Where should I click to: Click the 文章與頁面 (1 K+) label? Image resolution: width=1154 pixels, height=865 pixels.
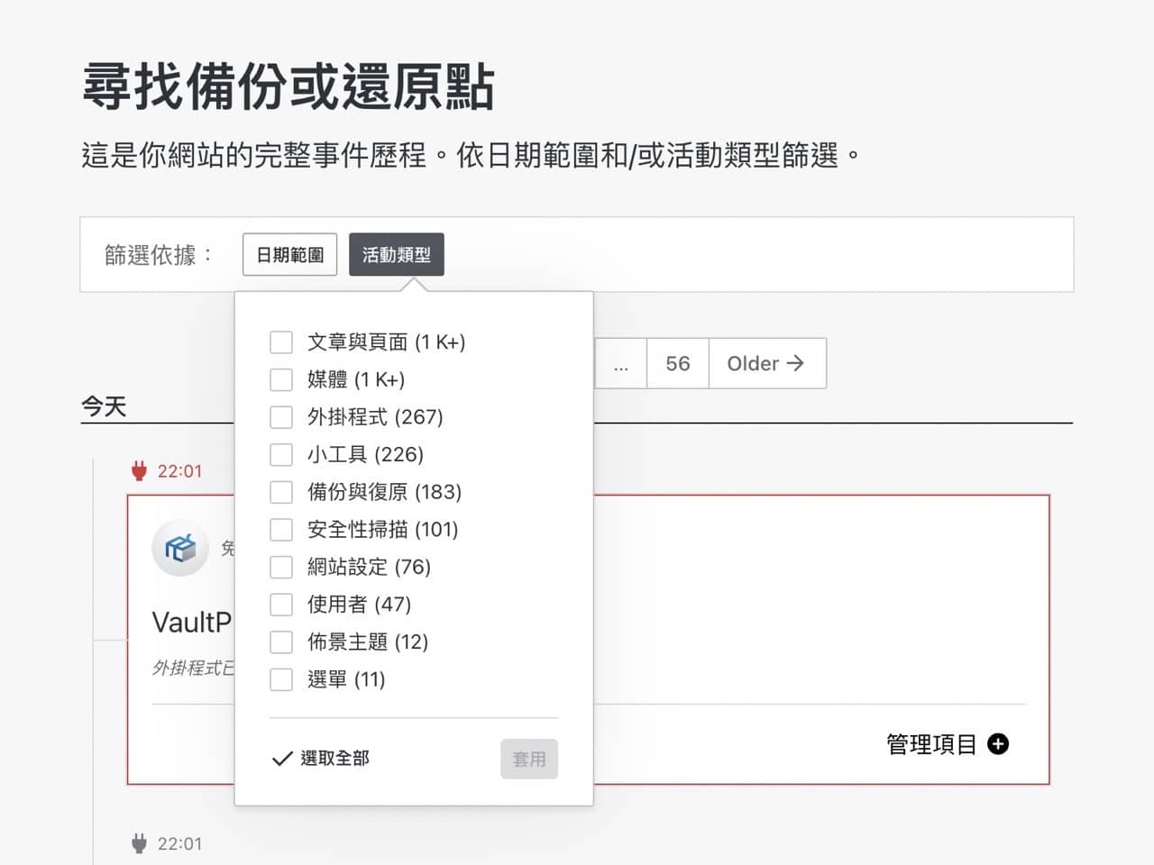click(386, 342)
